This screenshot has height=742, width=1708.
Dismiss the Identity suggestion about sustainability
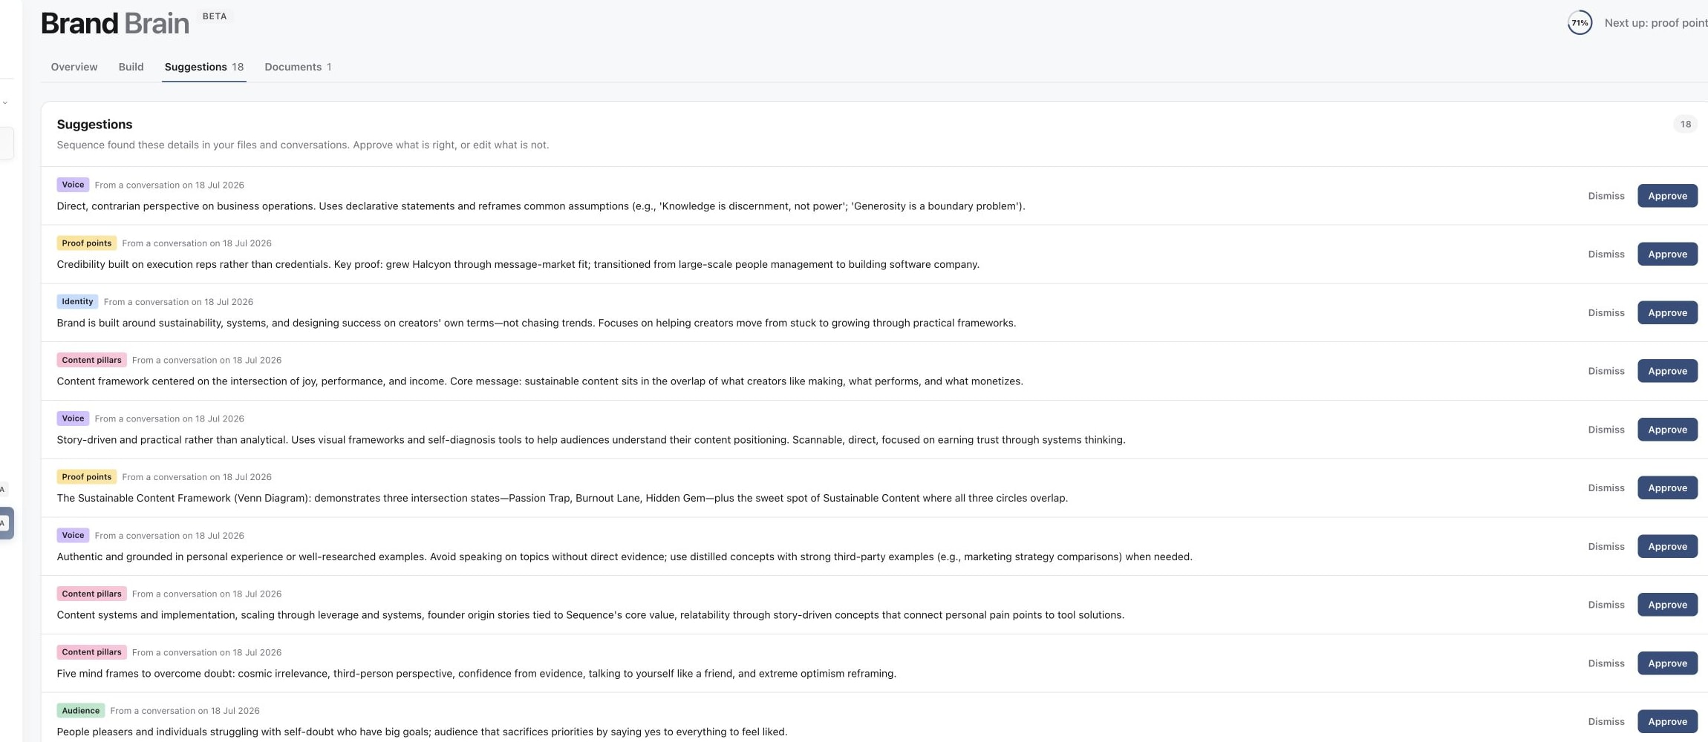tap(1606, 312)
